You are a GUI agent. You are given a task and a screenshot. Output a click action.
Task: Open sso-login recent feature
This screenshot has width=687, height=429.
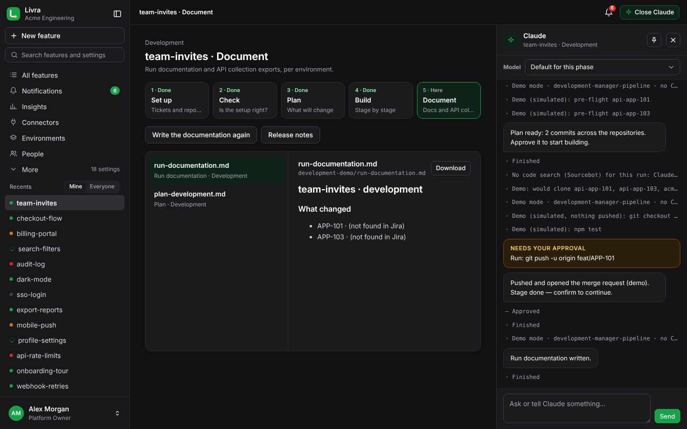pos(64,295)
